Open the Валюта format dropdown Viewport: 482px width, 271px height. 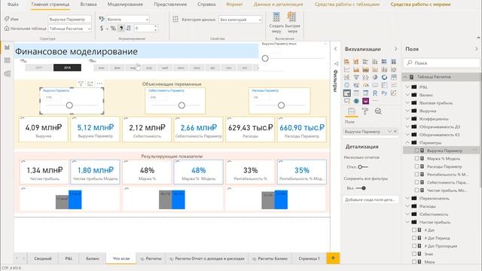point(127,20)
